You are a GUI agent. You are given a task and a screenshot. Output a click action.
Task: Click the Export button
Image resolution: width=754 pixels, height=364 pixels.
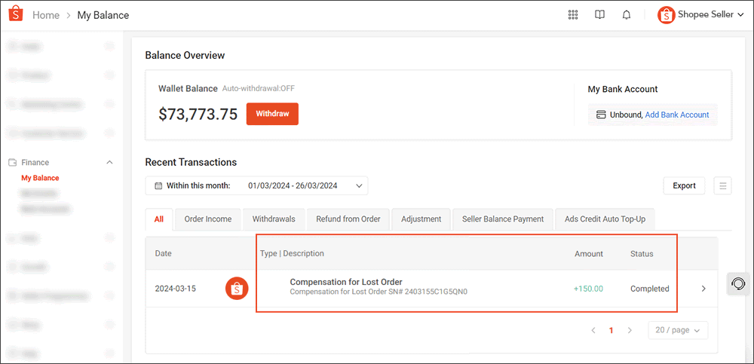pos(685,185)
